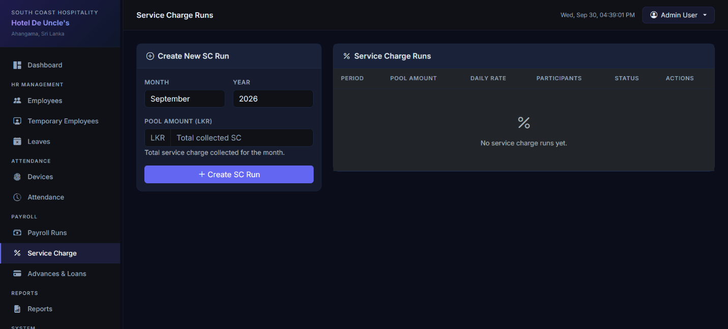Click the PARTICIPANTS column header
The height and width of the screenshot is (329, 728).
point(559,78)
